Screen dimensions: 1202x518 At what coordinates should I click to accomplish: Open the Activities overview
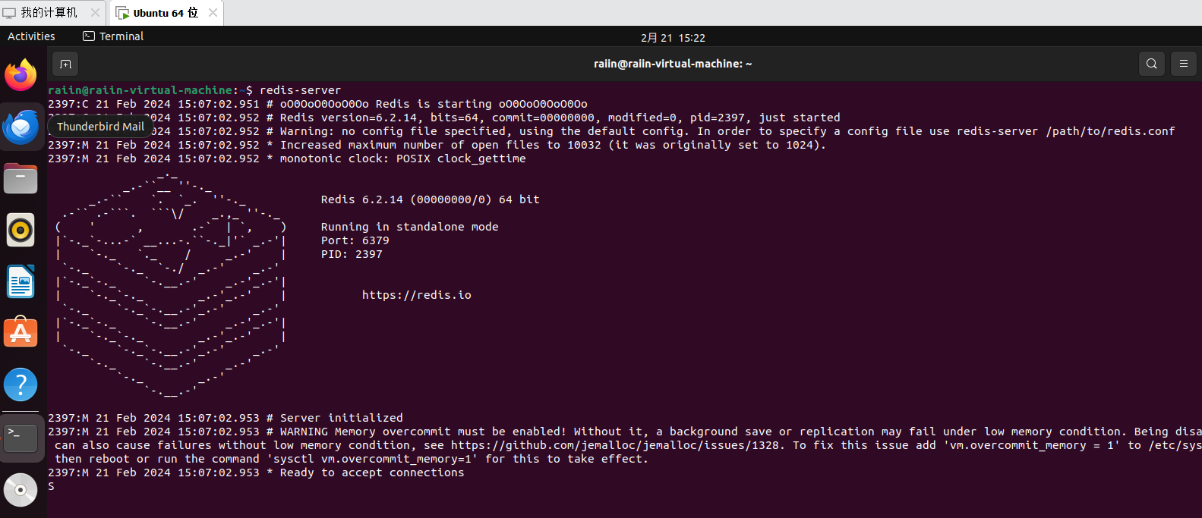(31, 36)
